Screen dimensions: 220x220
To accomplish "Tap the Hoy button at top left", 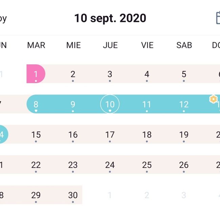I will coord(3,19).
